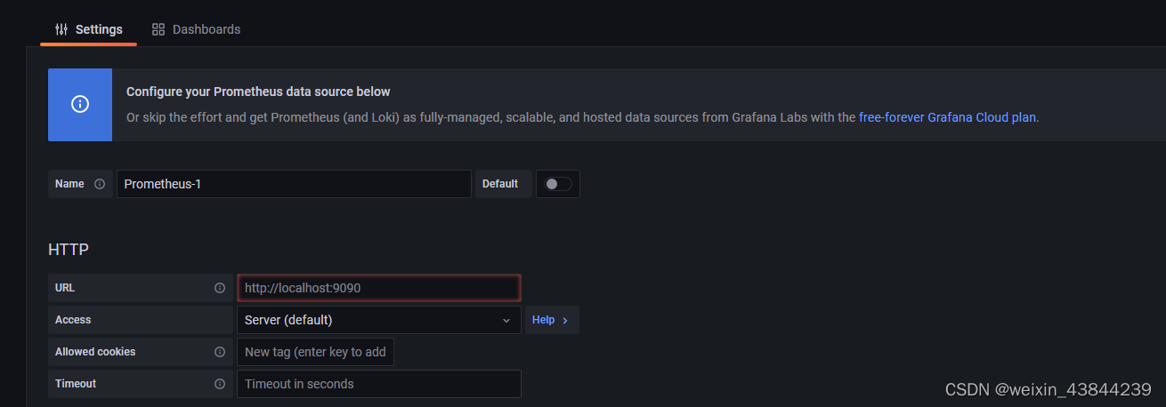Click the info icon in blue banner
This screenshot has height=407, width=1166.
80,105
